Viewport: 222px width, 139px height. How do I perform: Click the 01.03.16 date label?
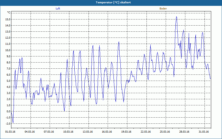click(10, 132)
